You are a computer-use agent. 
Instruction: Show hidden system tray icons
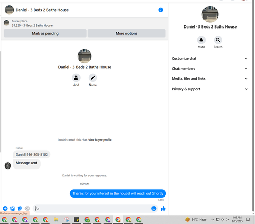pos(212,220)
